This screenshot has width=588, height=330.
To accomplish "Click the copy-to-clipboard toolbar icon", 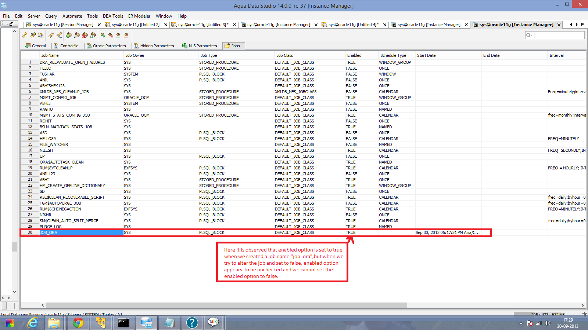I will coord(41,35).
